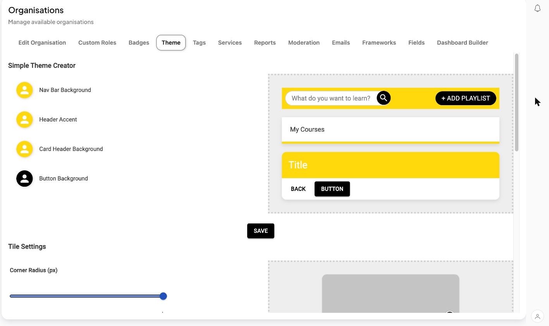The height and width of the screenshot is (326, 549).
Task: Click the vertical scrollbar thumb
Action: (516, 102)
